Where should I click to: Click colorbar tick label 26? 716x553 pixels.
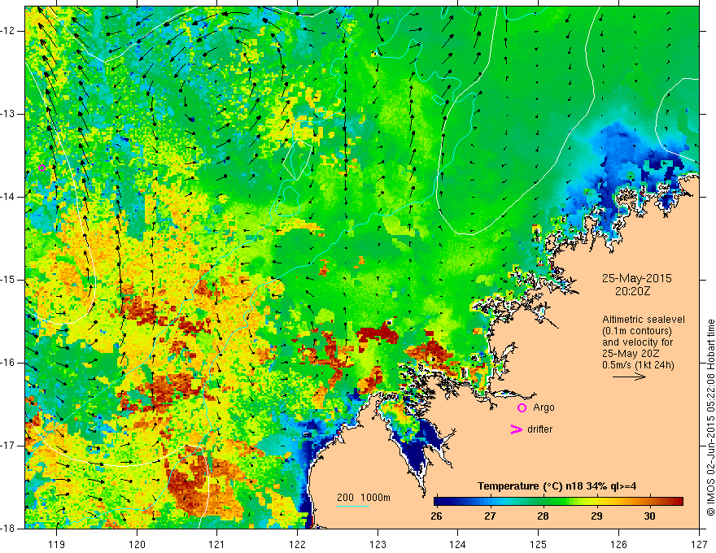437,516
